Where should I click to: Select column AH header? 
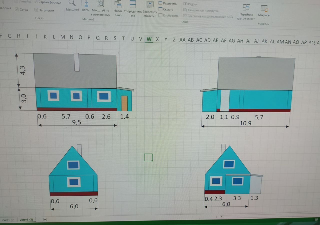(240, 41)
